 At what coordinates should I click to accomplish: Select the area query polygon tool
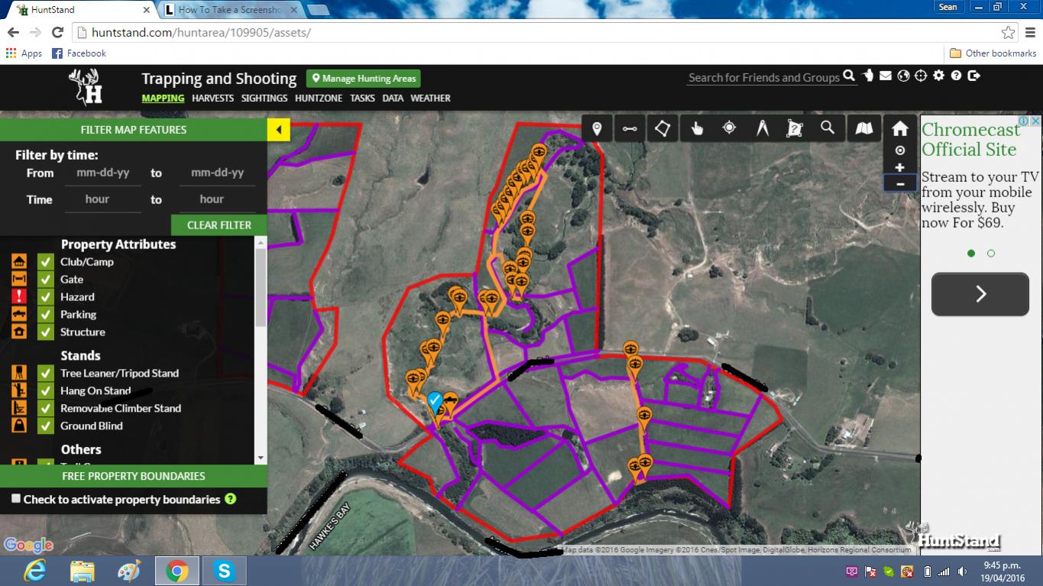tap(795, 128)
